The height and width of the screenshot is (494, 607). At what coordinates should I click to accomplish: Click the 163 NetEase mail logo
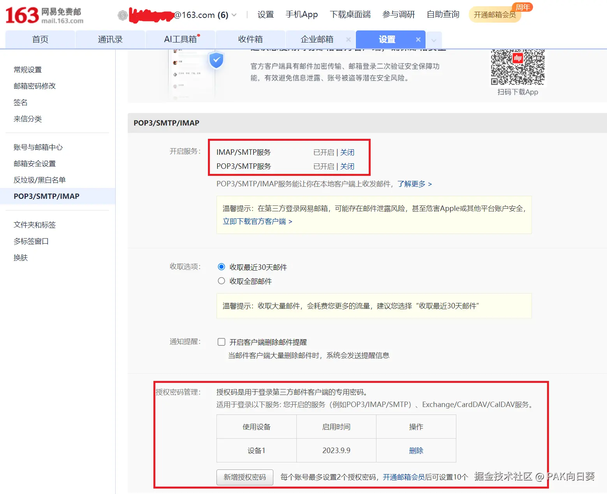click(x=44, y=15)
